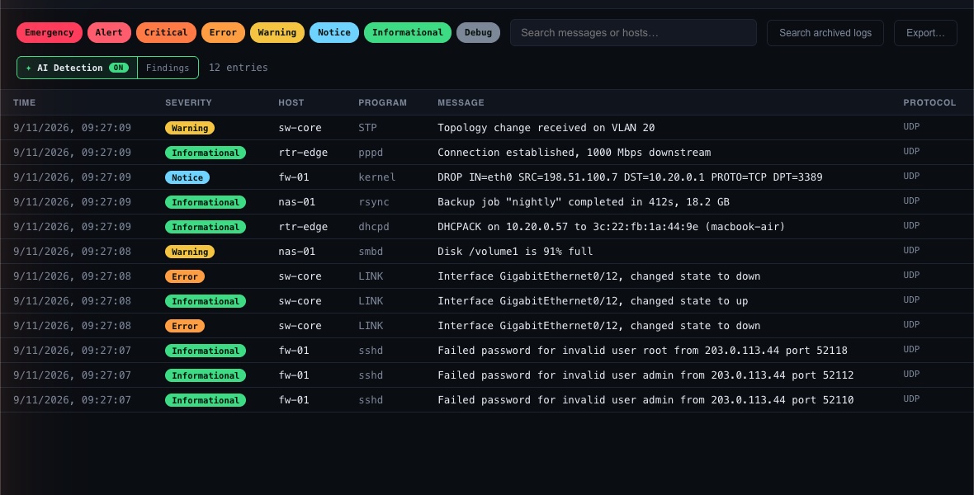Click the Warning badge in the STP row
Viewport: 974px width, 495px height.
[x=190, y=128]
